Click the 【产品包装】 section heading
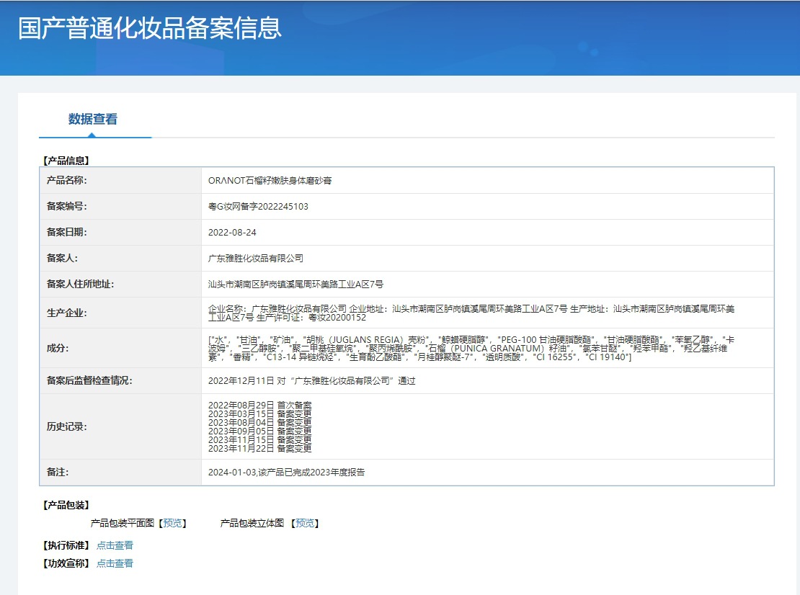800x595 pixels. coord(66,505)
